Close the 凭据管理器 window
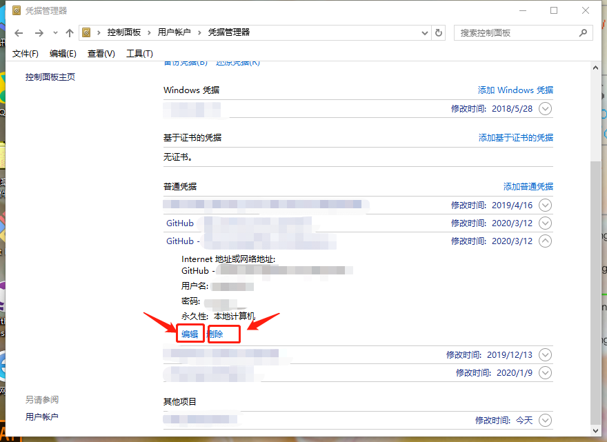The height and width of the screenshot is (442, 607). [x=586, y=10]
